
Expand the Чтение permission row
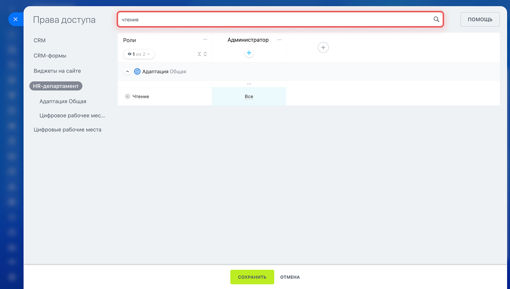pos(127,96)
